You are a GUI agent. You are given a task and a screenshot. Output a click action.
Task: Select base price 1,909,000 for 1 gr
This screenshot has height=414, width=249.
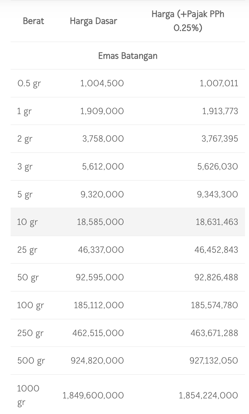coord(102,111)
